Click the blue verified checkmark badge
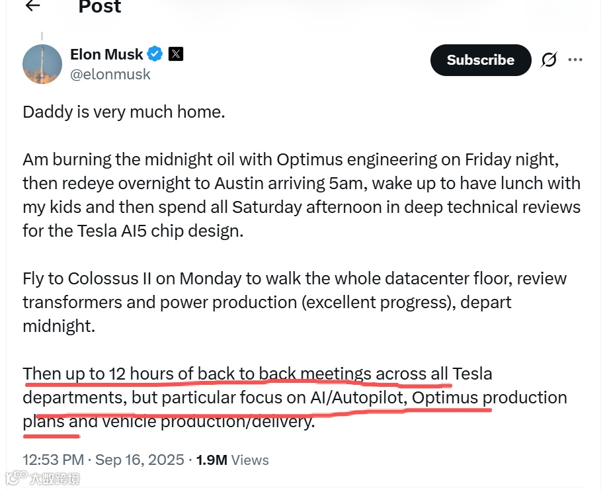The image size is (609, 490). pos(155,54)
